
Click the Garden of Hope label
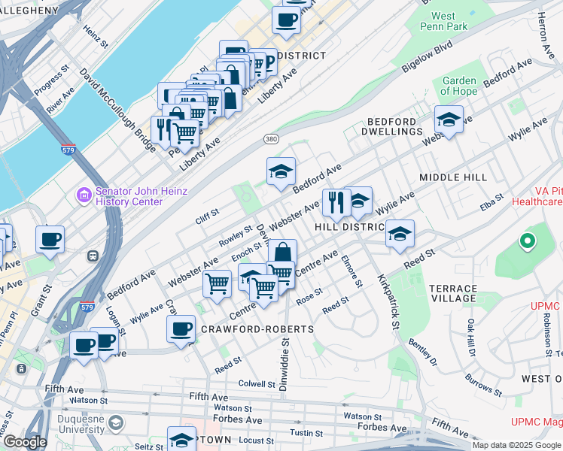pos(459,86)
